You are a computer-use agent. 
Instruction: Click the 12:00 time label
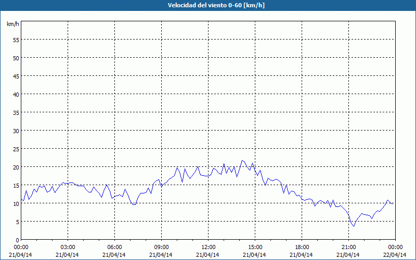coord(209,248)
